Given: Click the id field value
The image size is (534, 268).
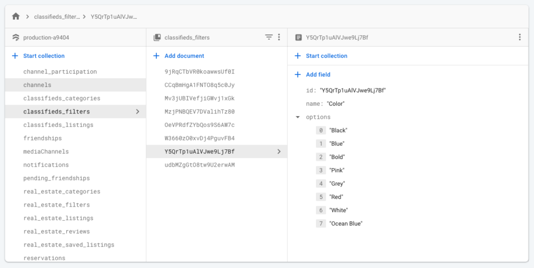Looking at the screenshot, I should click(x=353, y=91).
